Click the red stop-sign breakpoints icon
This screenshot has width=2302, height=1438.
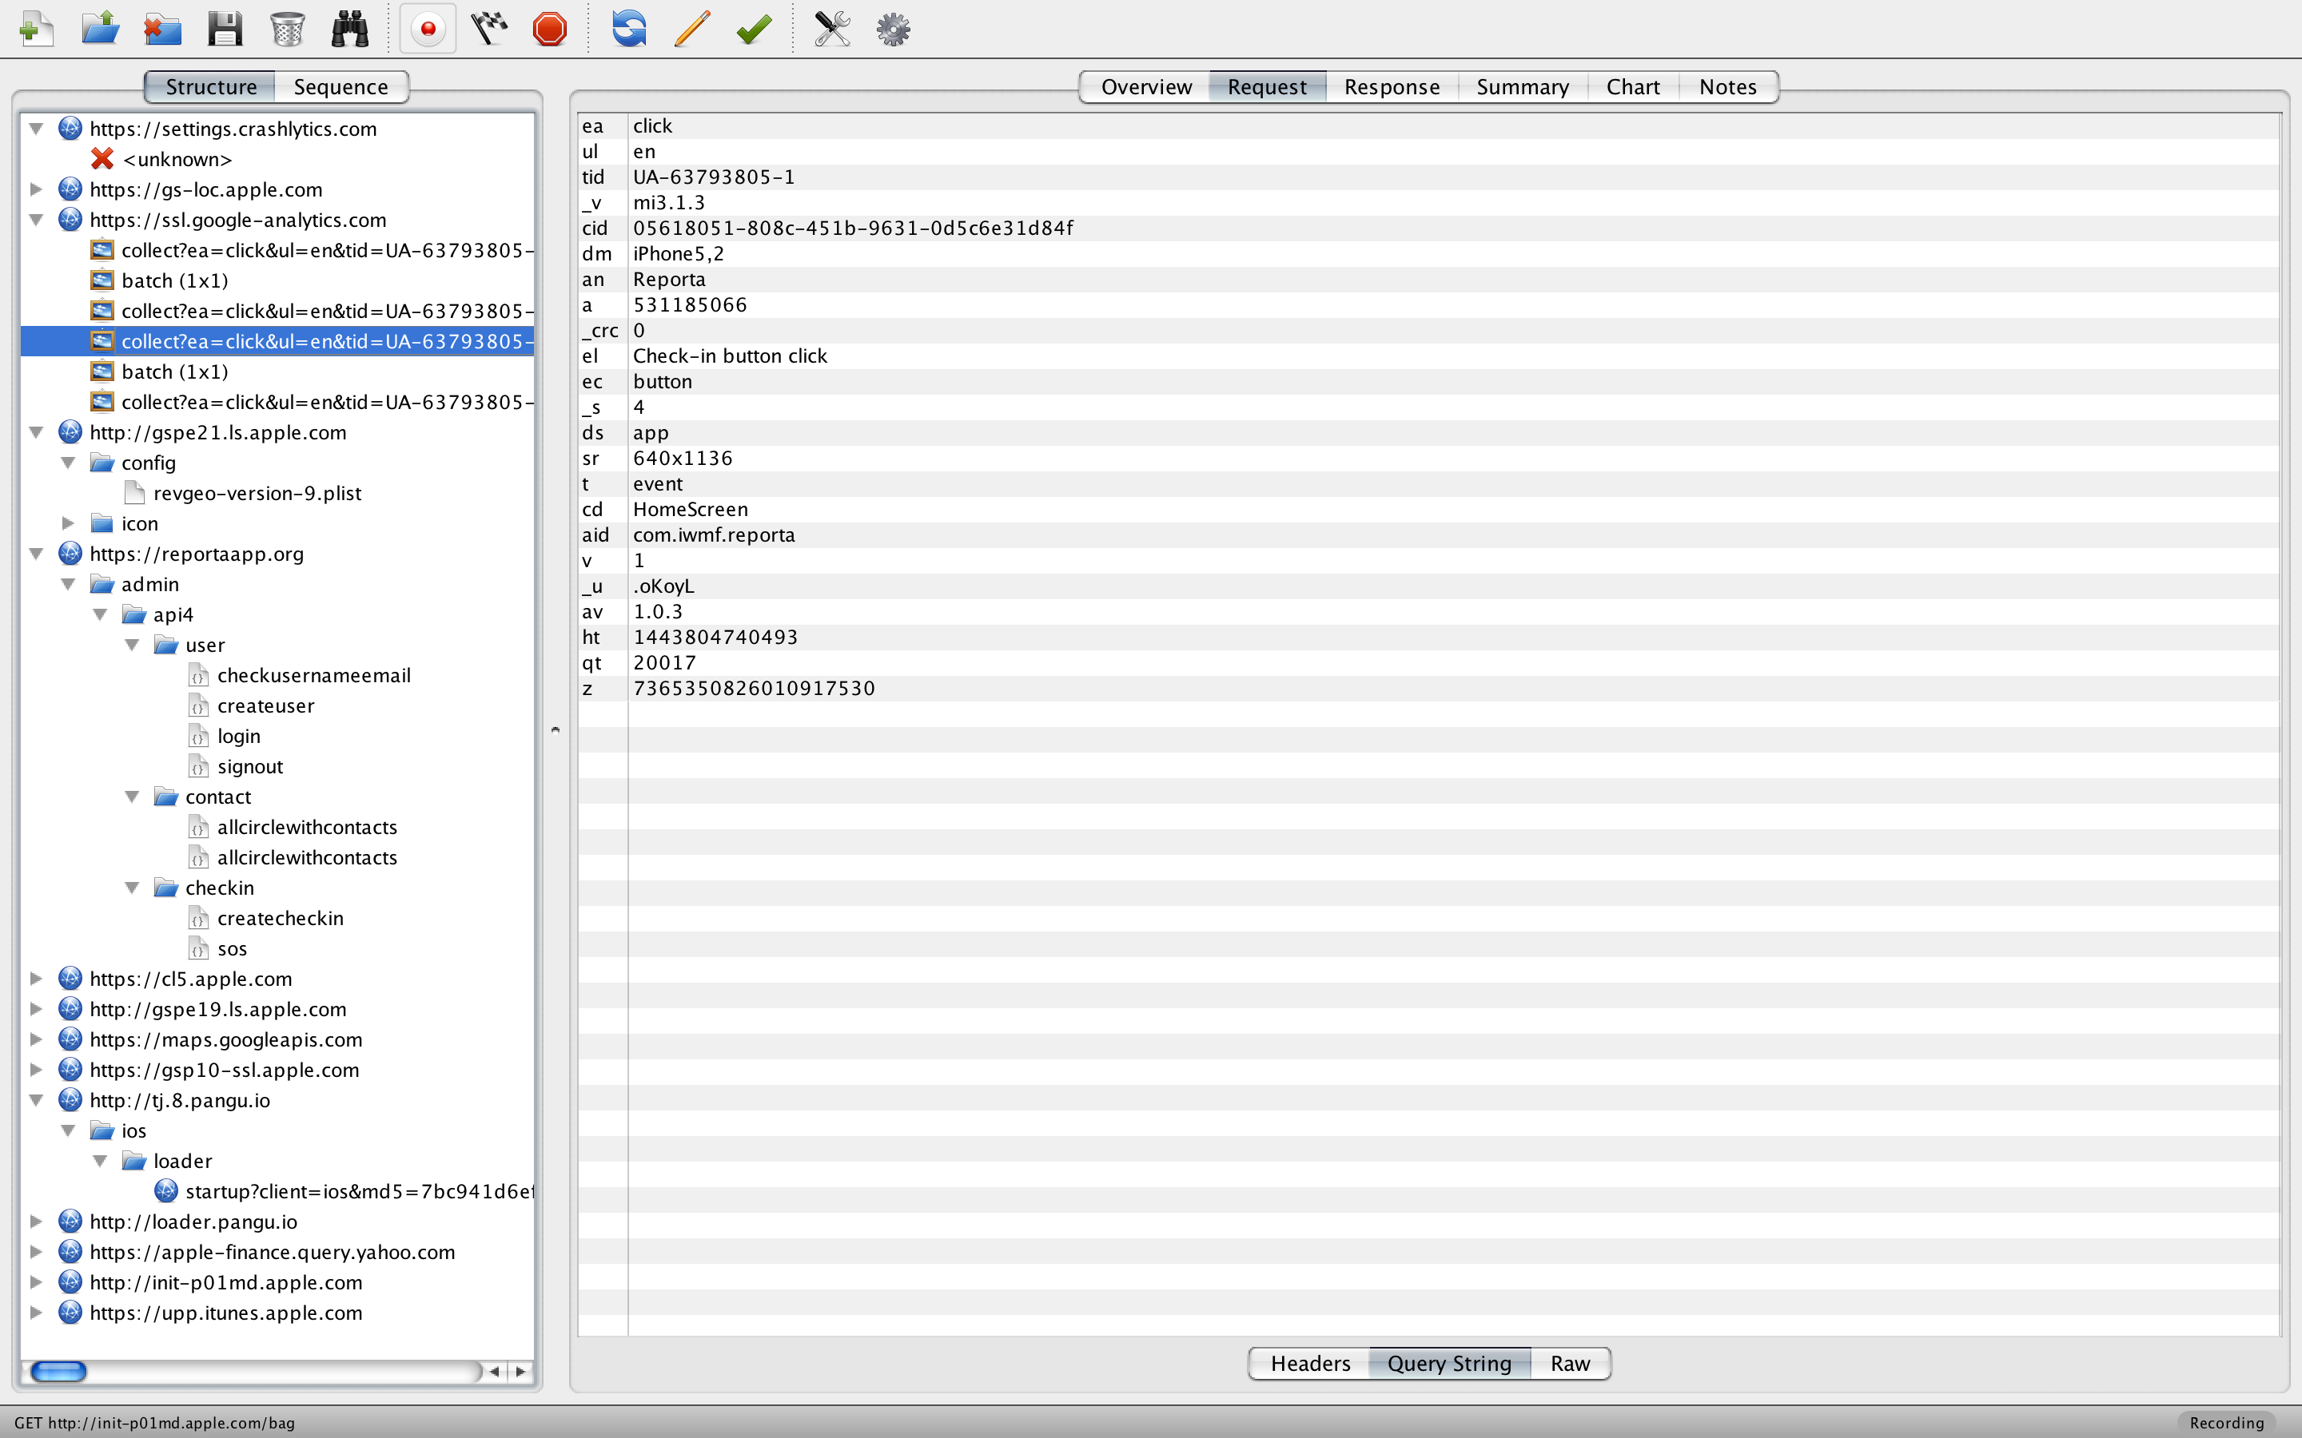coord(550,29)
